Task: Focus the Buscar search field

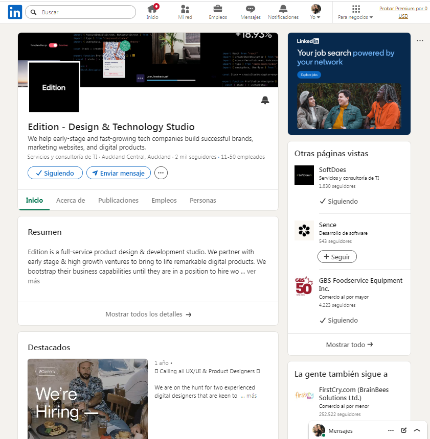Action: 80,12
